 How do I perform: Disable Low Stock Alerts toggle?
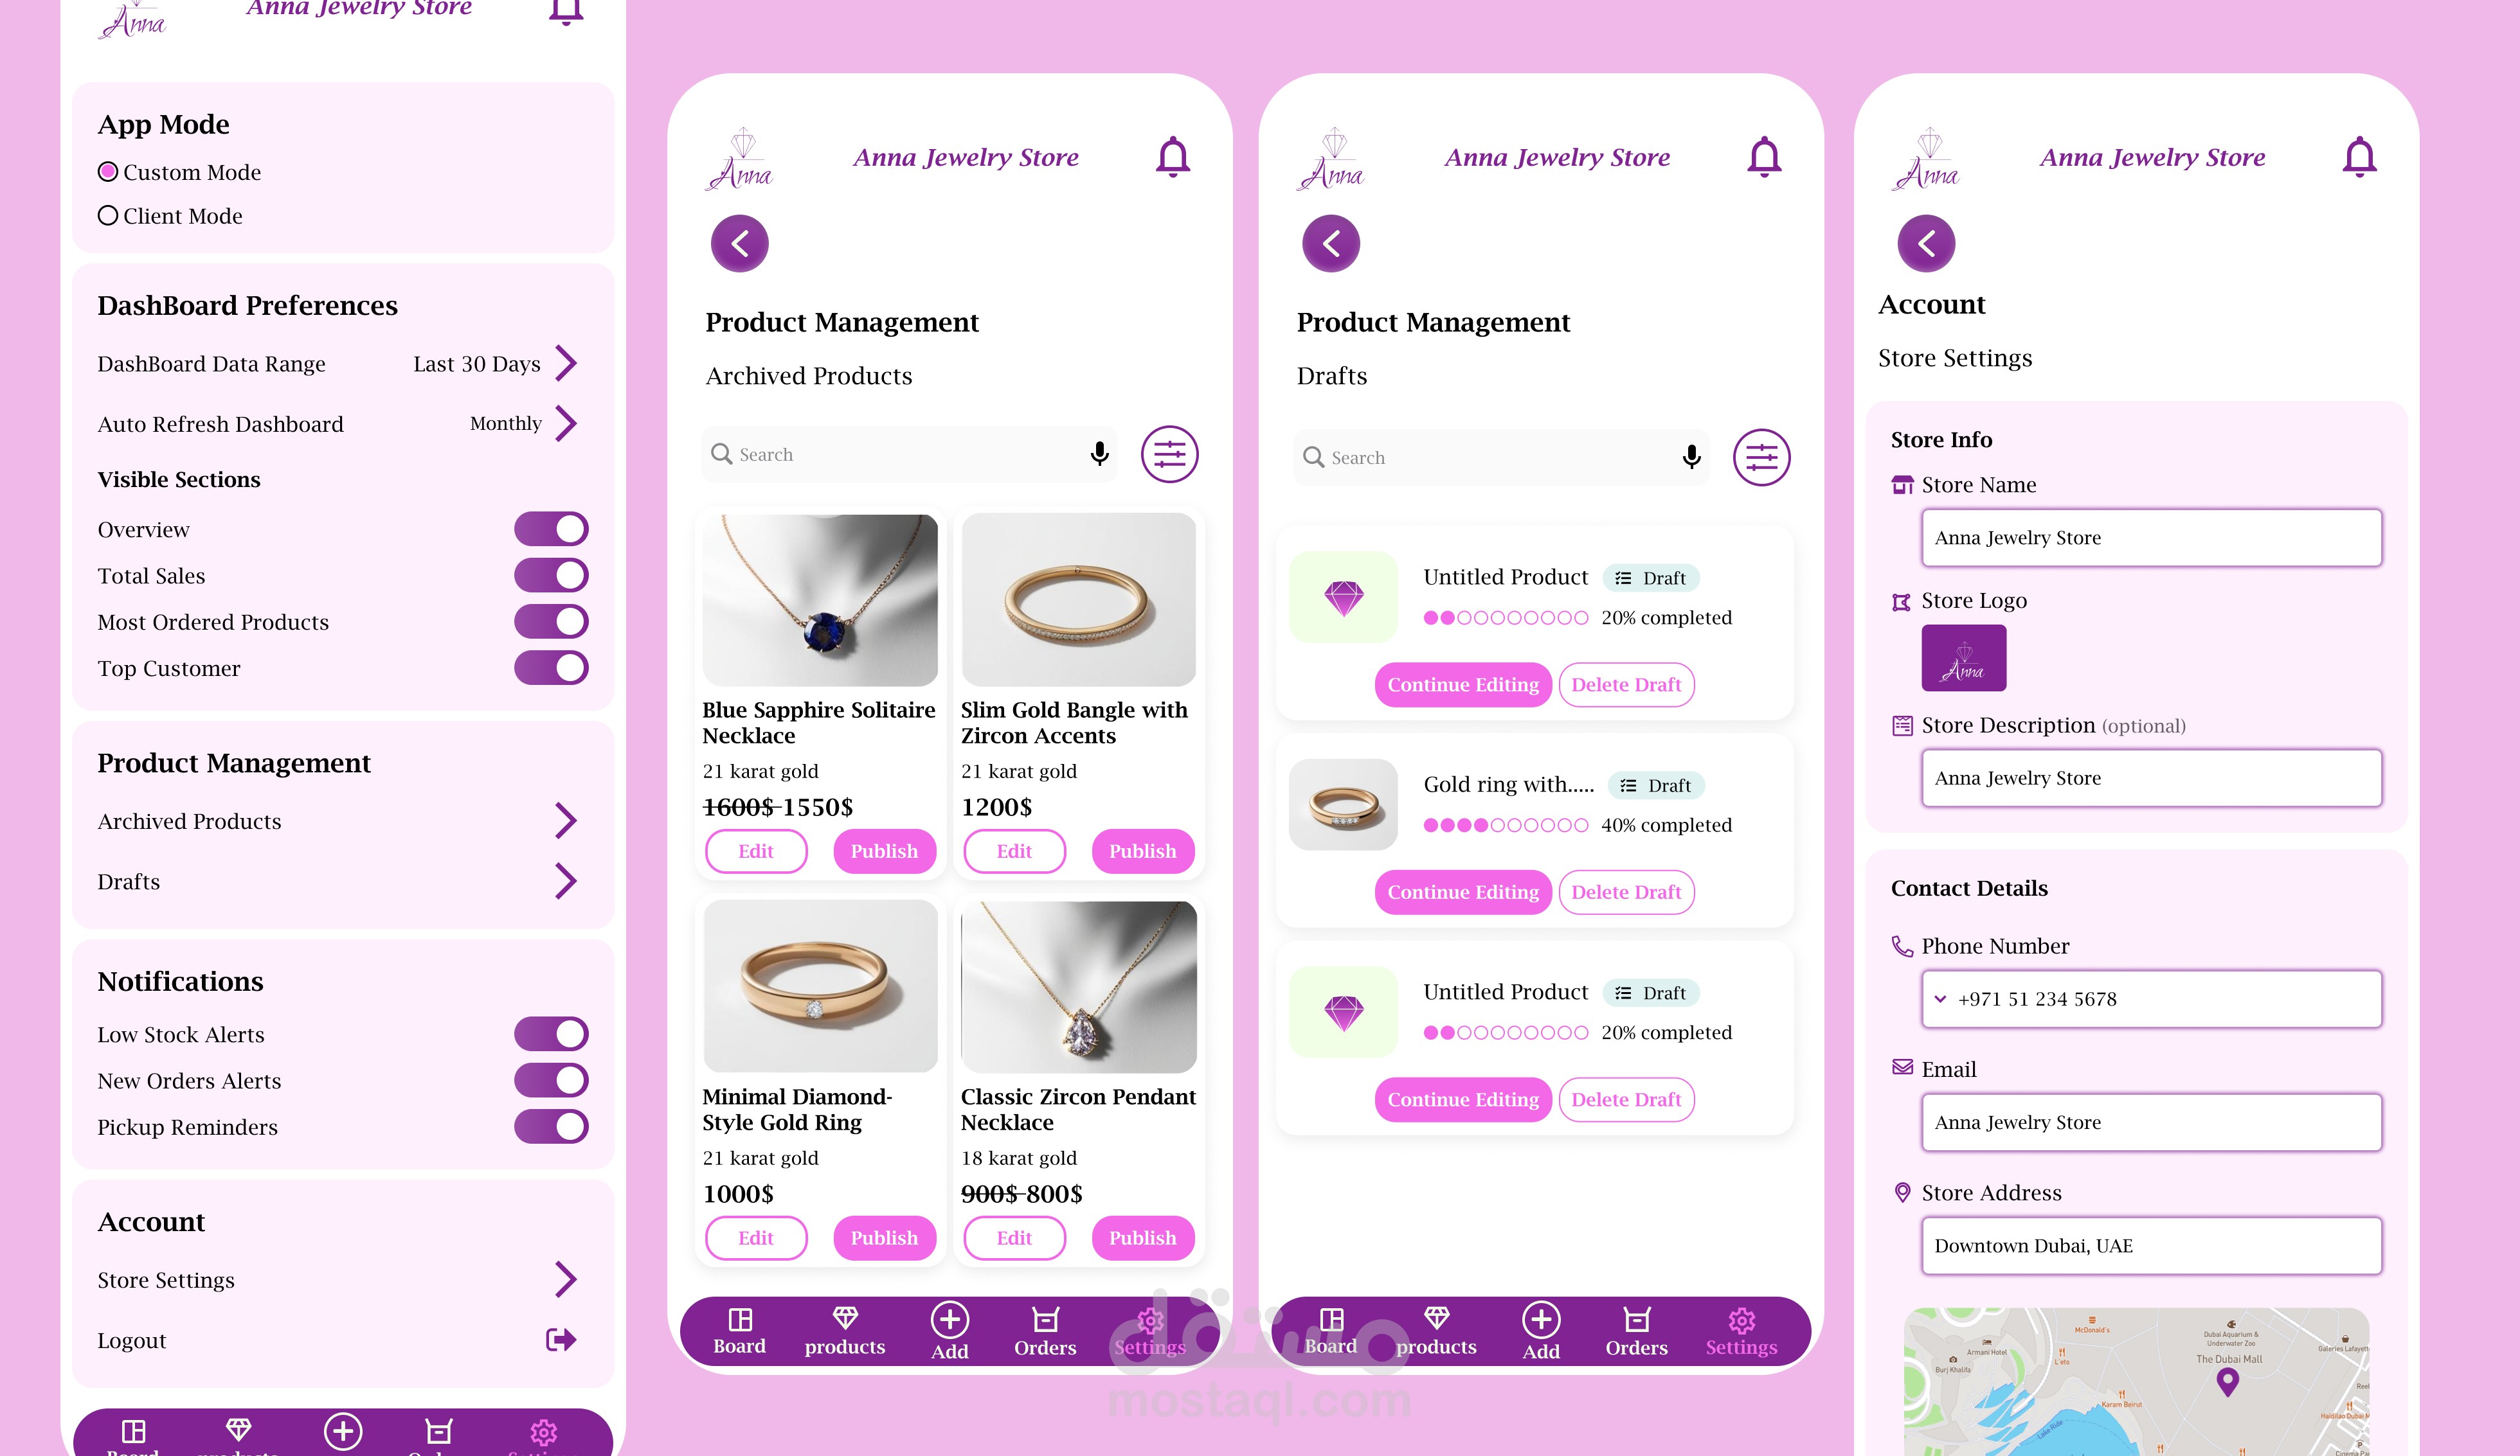click(x=551, y=1034)
